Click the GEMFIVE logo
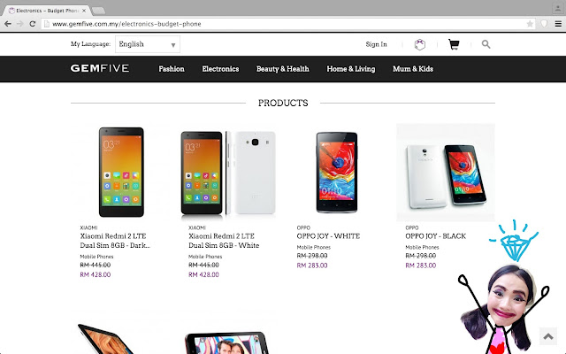Image resolution: width=566 pixels, height=354 pixels. pos(100,69)
